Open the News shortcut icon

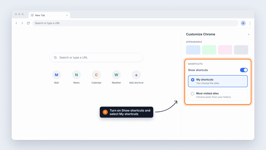click(76, 75)
